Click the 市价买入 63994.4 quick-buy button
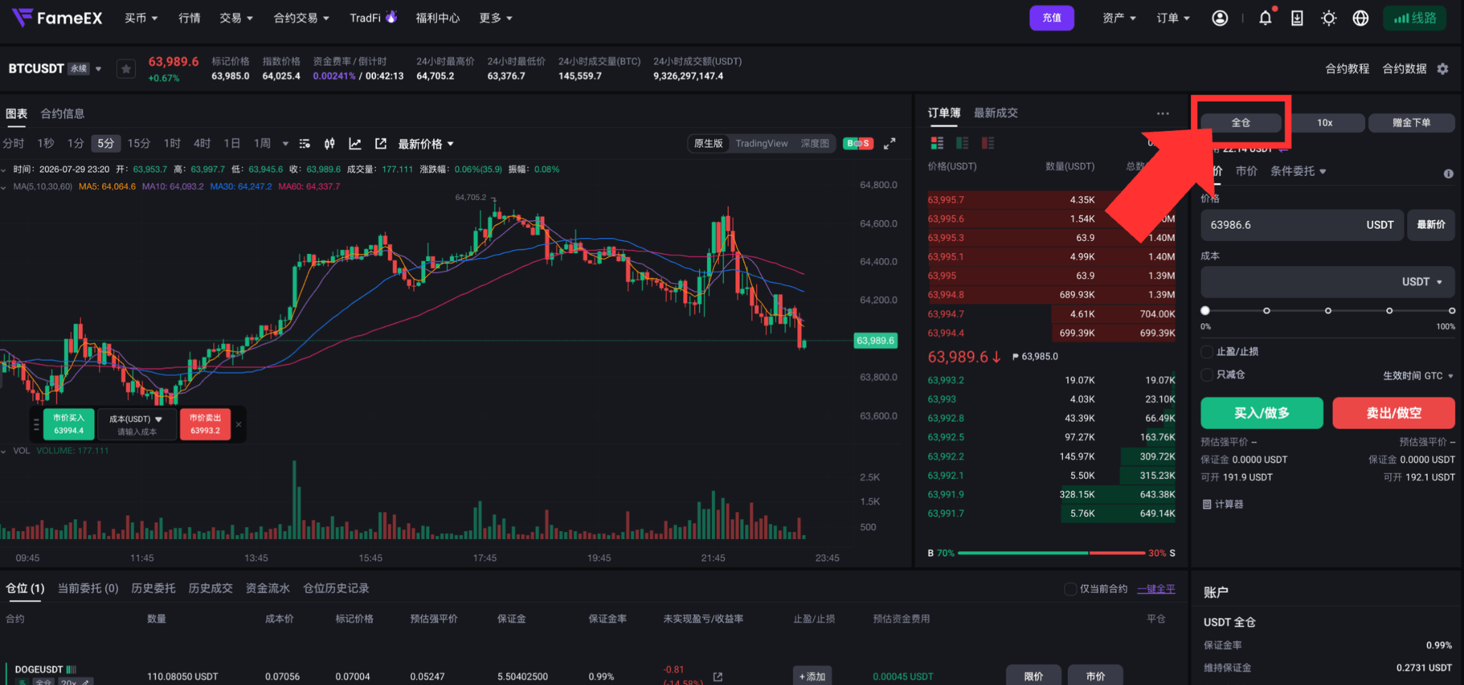Image resolution: width=1464 pixels, height=685 pixels. (69, 424)
